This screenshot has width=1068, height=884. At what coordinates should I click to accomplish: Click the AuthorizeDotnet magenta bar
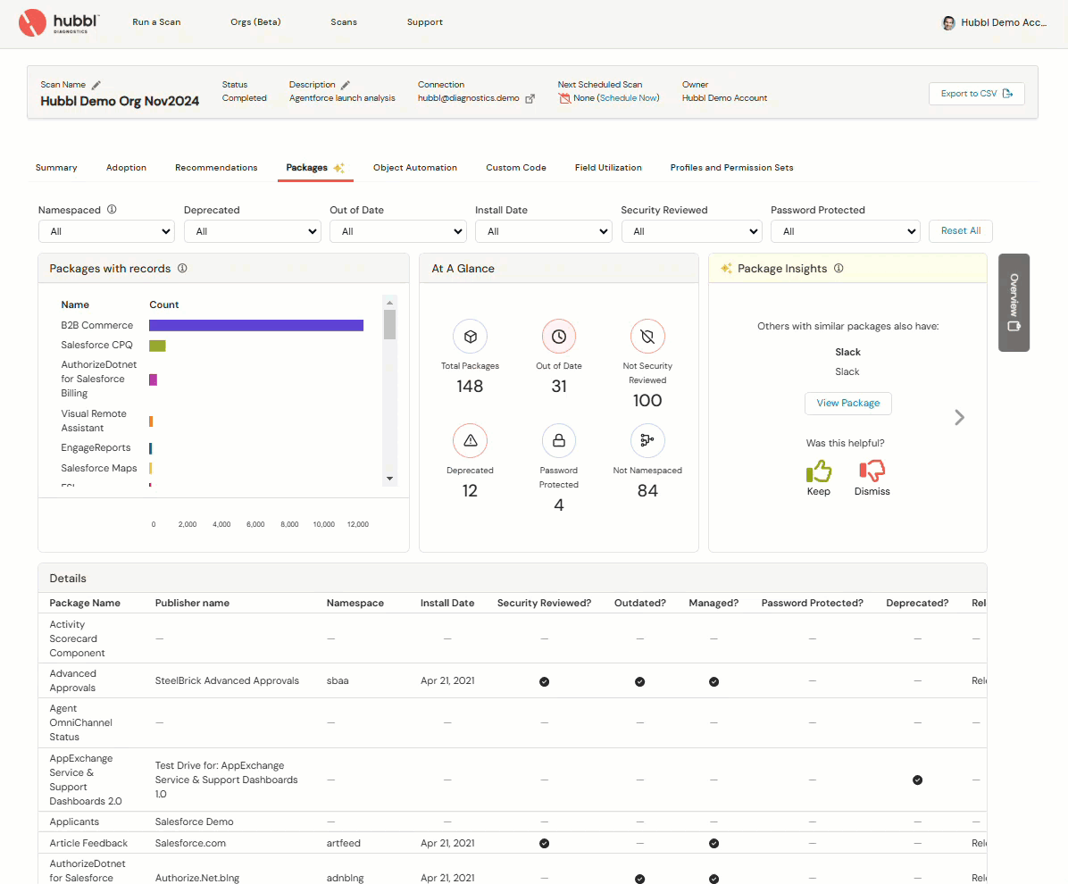154,379
